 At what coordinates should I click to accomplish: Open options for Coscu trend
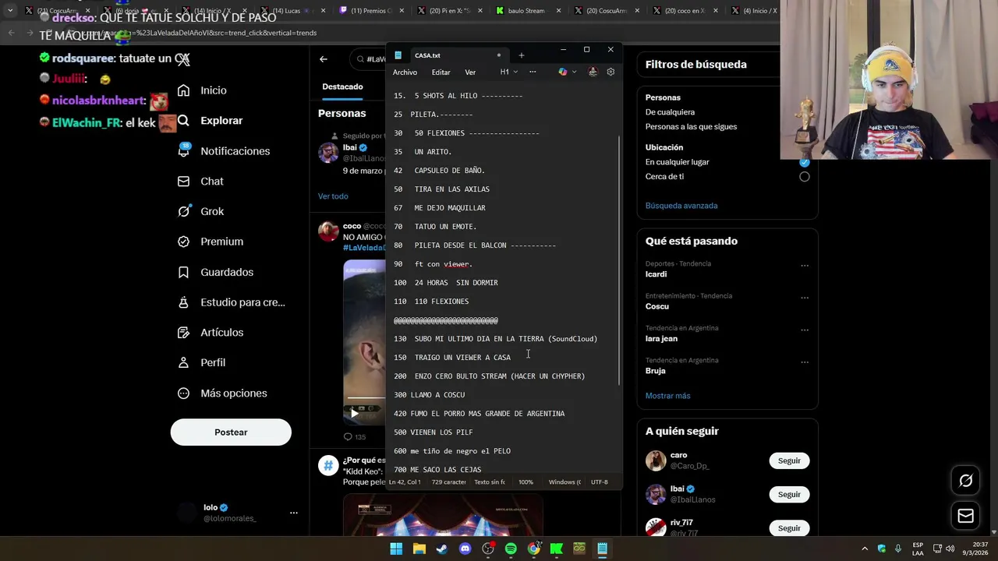[x=805, y=298]
